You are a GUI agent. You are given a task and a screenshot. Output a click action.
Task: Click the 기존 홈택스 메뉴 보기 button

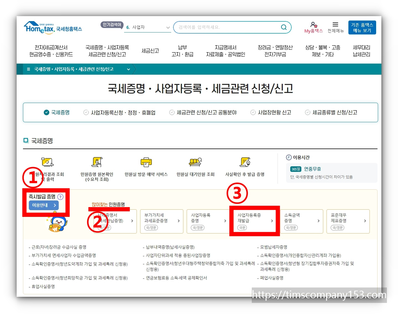coord(362,27)
